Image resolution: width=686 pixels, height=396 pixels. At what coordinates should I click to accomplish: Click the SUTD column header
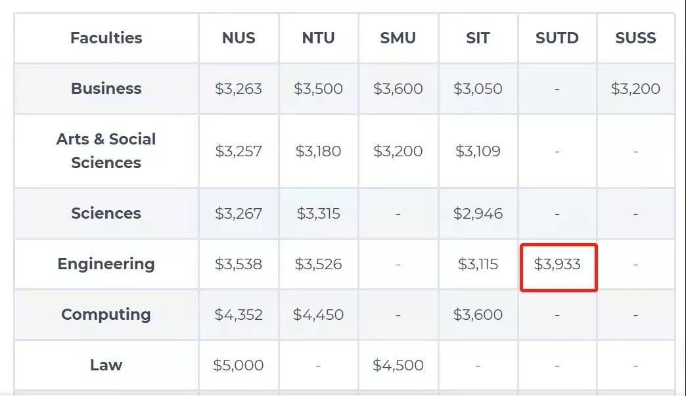point(557,38)
